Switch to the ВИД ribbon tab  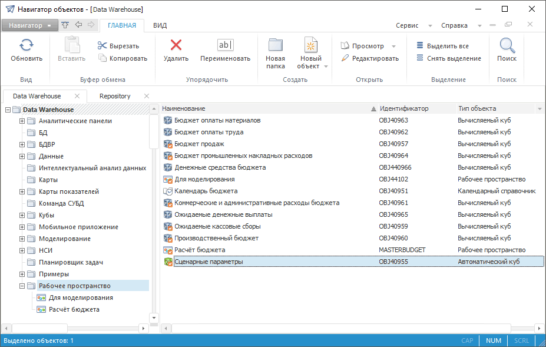coord(160,25)
